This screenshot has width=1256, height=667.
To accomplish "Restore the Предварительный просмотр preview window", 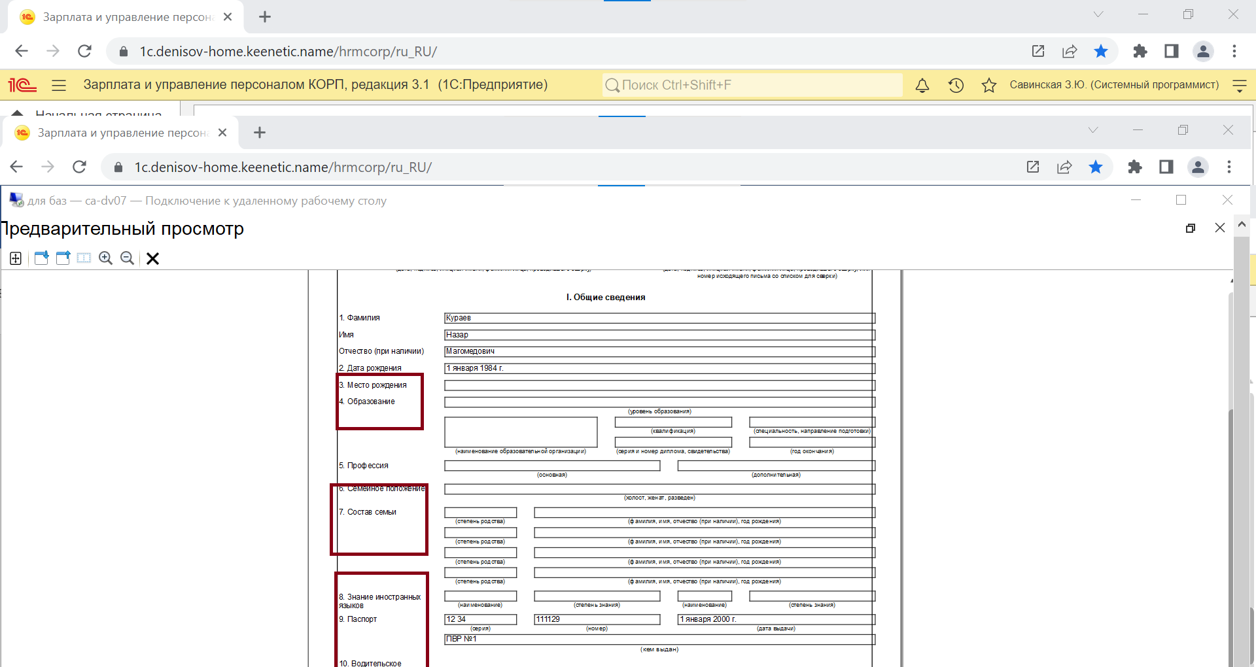I will point(1191,228).
